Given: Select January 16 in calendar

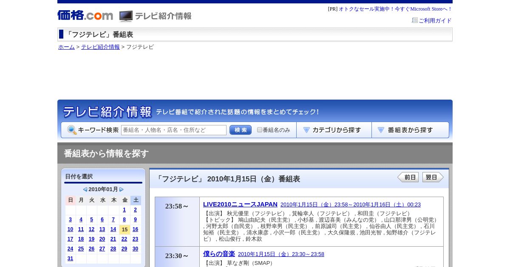Looking at the screenshot, I should 135,229.
